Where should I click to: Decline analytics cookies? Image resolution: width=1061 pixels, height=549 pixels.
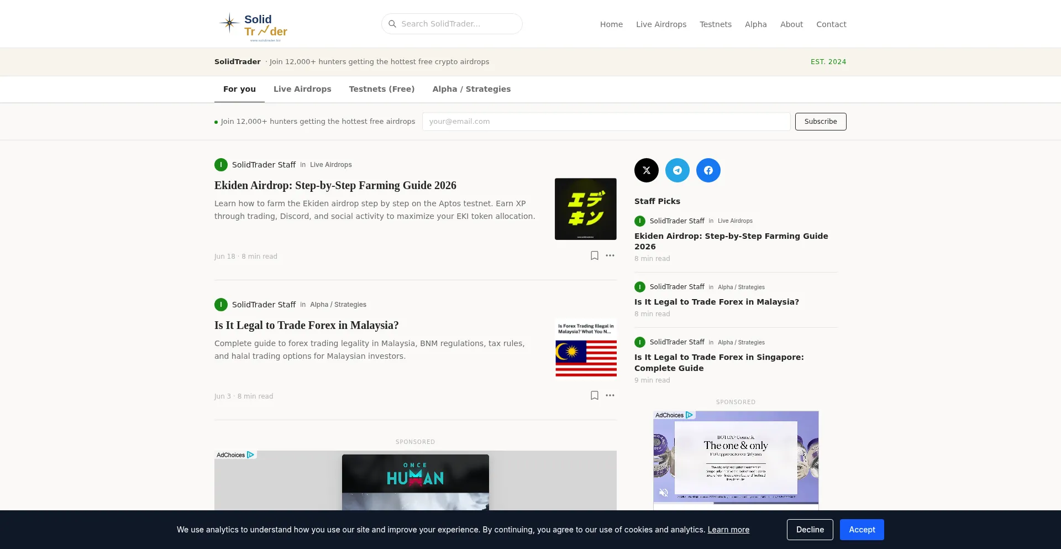810,530
